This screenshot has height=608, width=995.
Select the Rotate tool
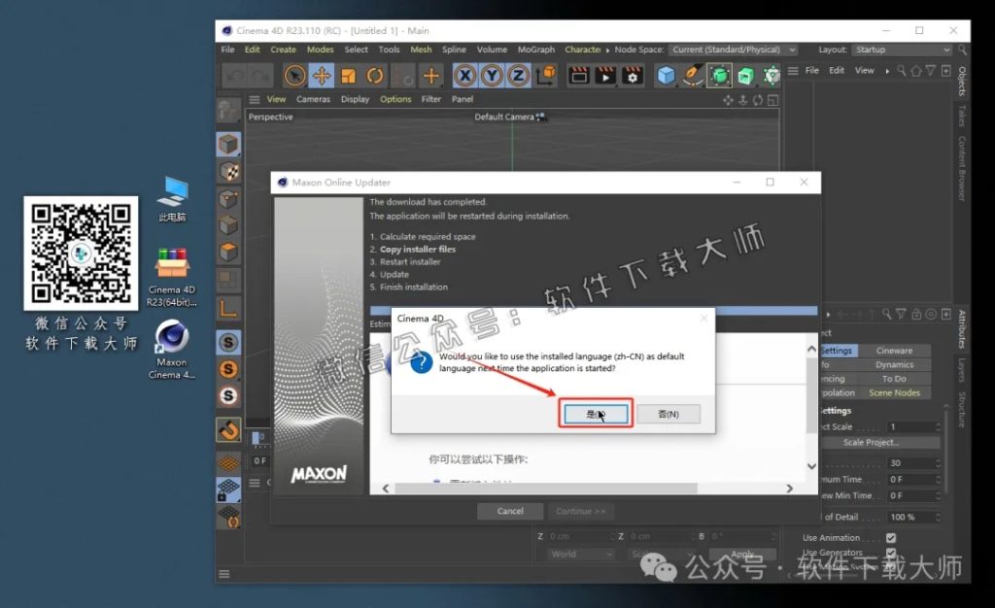pyautogui.click(x=376, y=75)
